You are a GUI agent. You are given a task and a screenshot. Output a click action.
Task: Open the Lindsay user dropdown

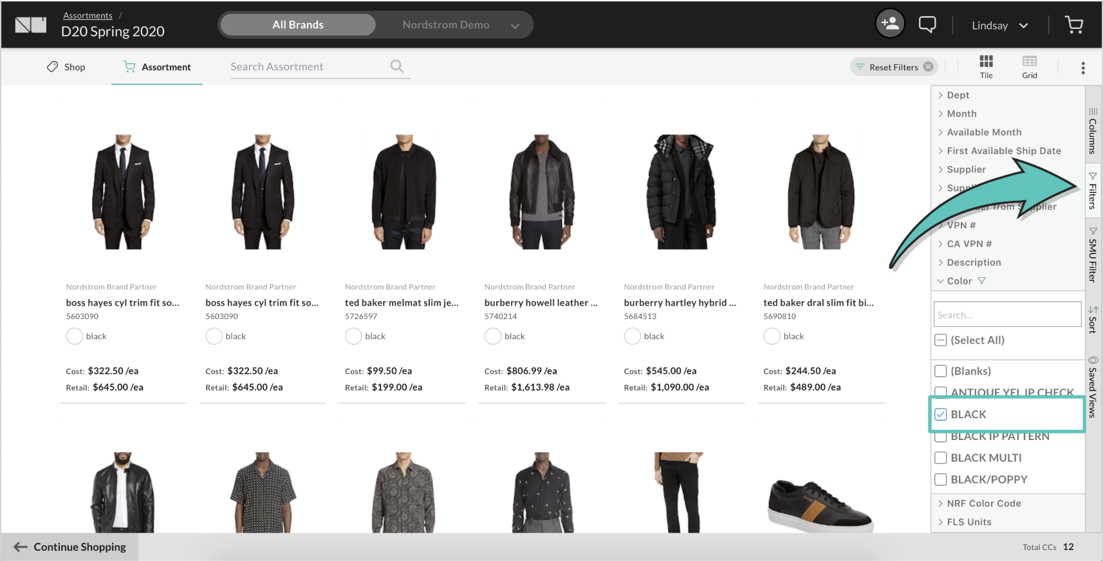coord(999,26)
